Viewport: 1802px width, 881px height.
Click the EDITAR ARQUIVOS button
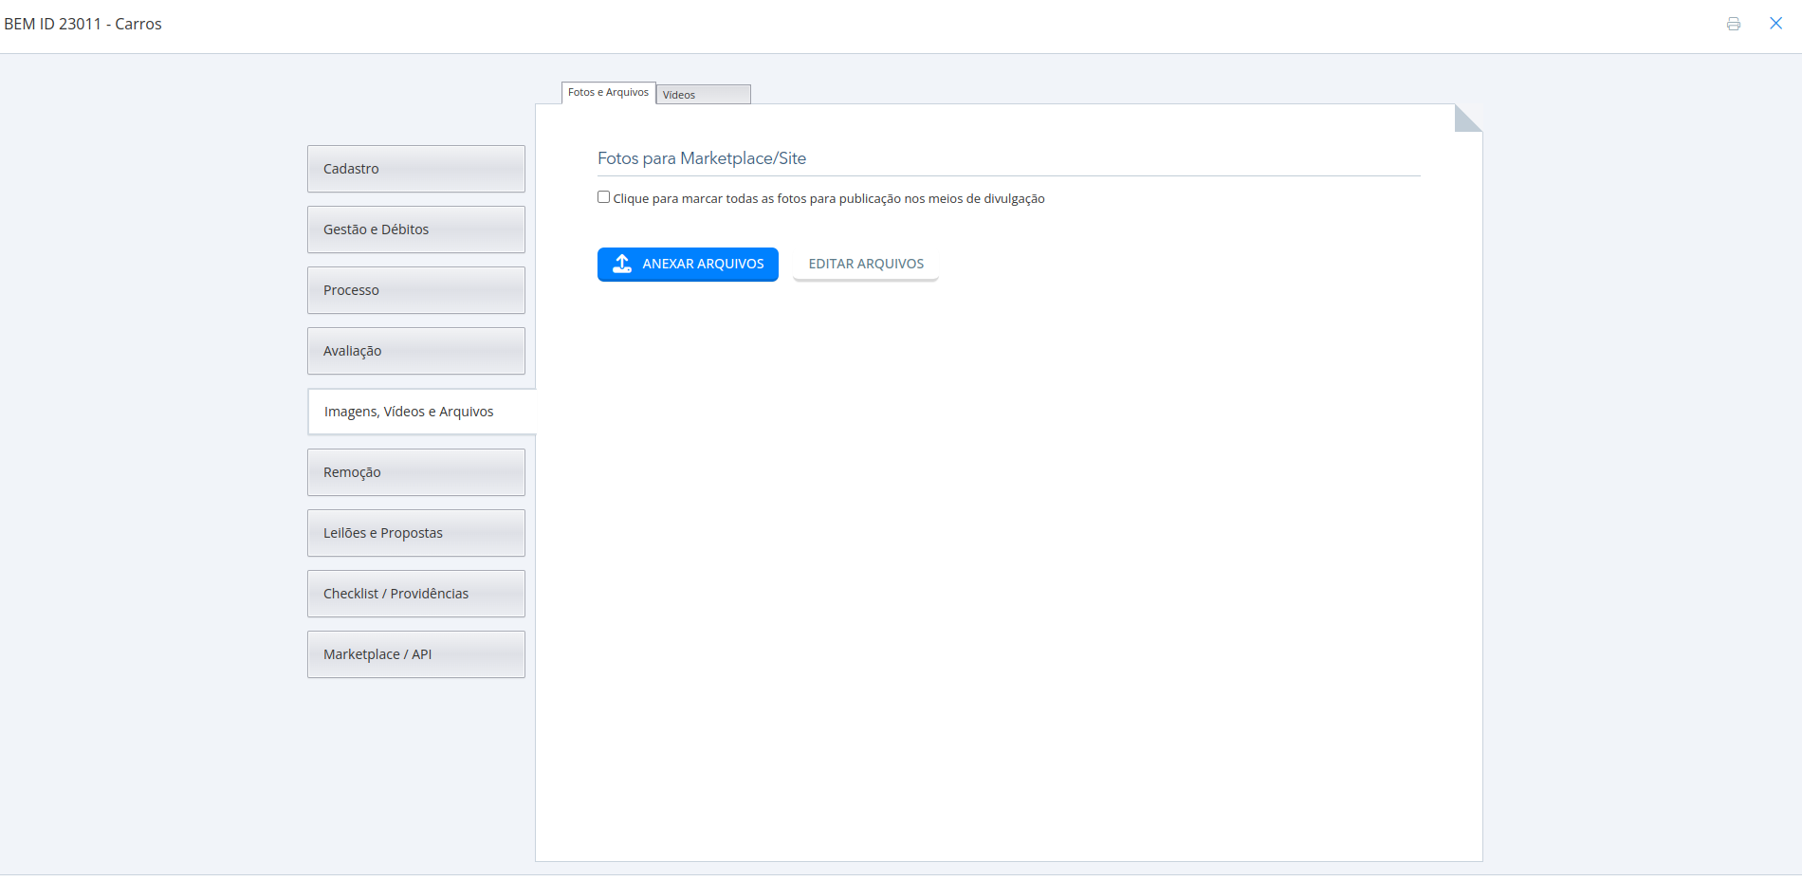click(865, 264)
